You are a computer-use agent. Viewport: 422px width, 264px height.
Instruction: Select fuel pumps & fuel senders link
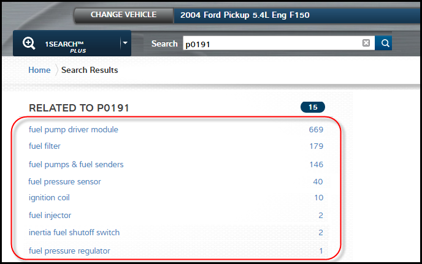(x=76, y=164)
